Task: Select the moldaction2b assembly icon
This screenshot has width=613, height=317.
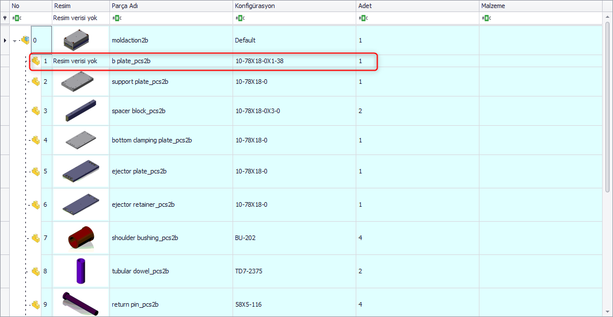Action: click(x=25, y=40)
